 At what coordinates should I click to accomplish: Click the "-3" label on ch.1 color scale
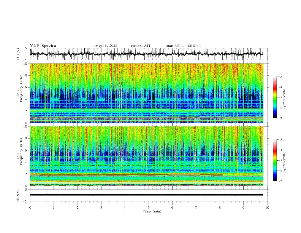tap(280, 77)
